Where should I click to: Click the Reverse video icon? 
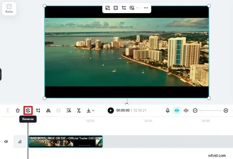[x=28, y=110]
